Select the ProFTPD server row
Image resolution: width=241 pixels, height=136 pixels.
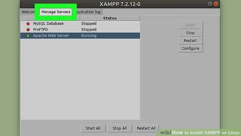tap(80, 30)
